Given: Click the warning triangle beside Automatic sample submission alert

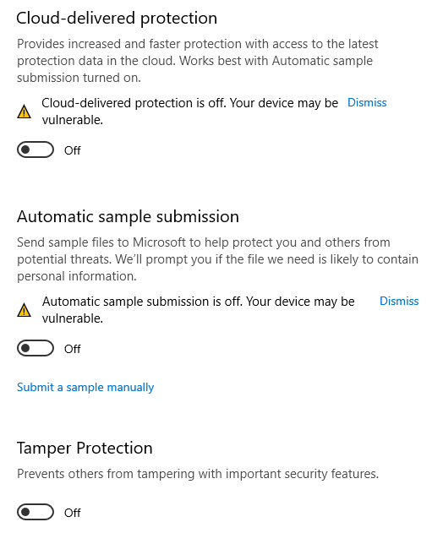Looking at the screenshot, I should tap(25, 310).
